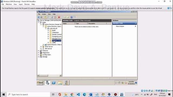
Task: Click the tree pane horizontal scrollbar left arrow
Action: tap(38, 75)
